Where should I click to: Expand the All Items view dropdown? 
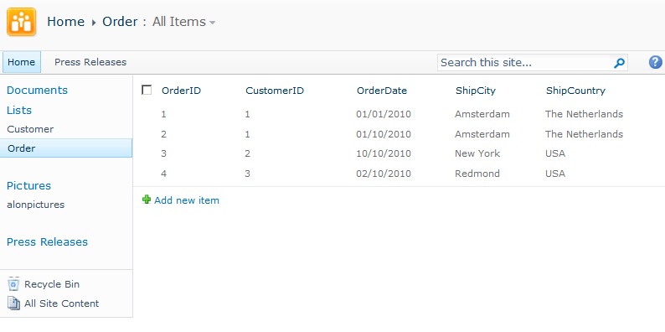pyautogui.click(x=213, y=23)
